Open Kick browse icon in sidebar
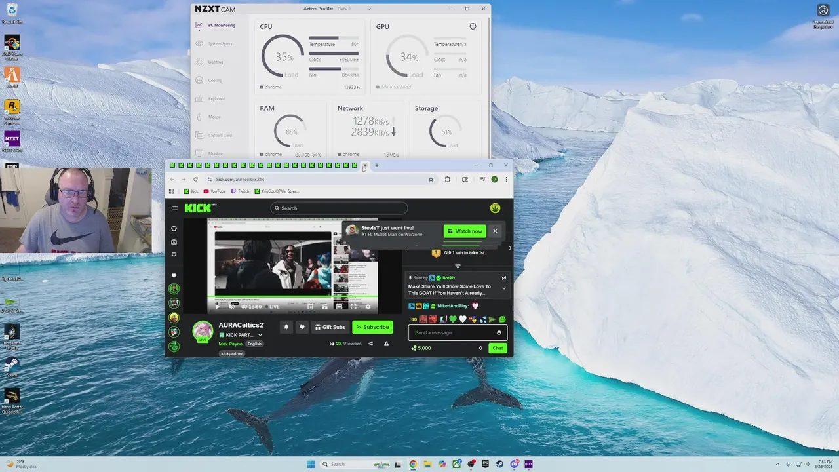 point(174,241)
